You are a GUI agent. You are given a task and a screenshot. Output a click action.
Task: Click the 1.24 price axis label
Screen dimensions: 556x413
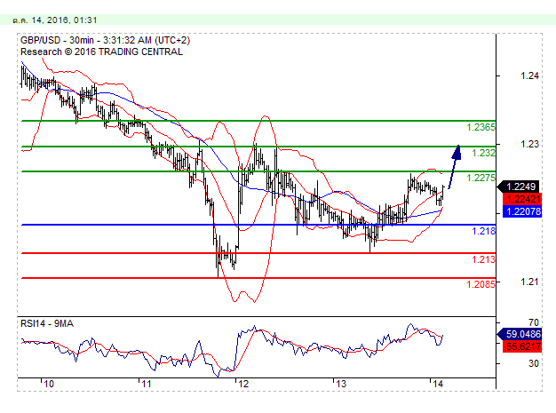tap(529, 75)
